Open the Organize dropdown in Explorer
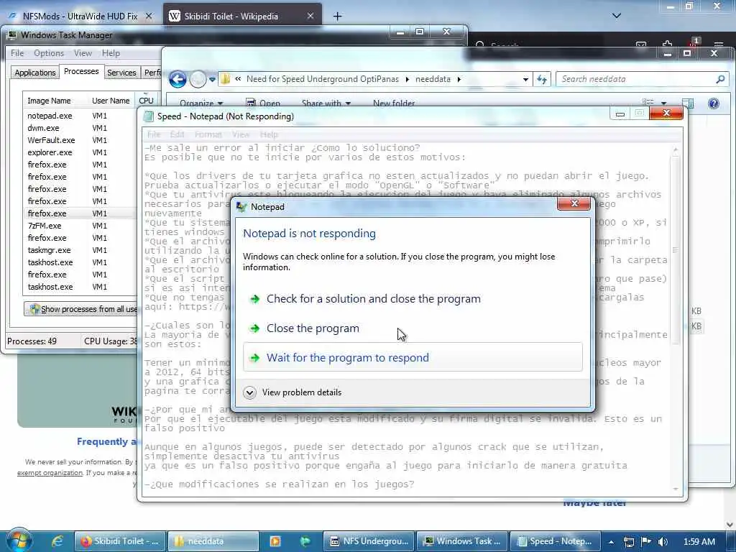Screen dimensions: 736x552 [201, 103]
